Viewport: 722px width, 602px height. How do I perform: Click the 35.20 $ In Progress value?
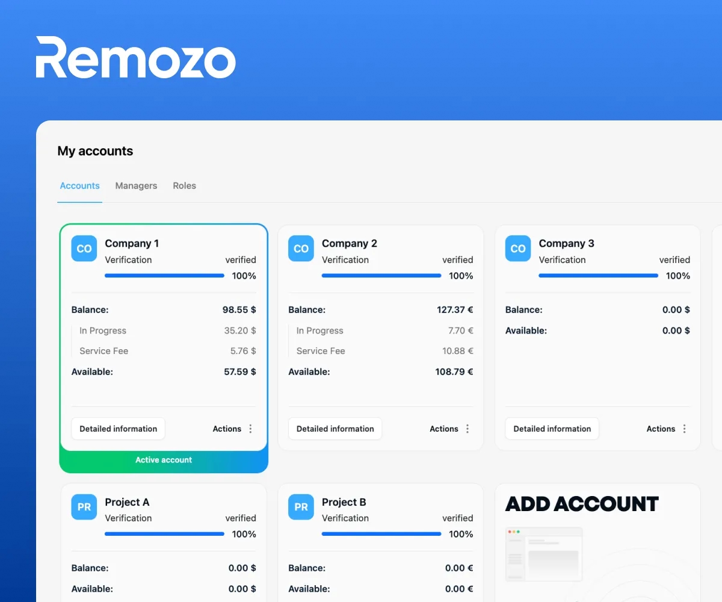pyautogui.click(x=240, y=330)
